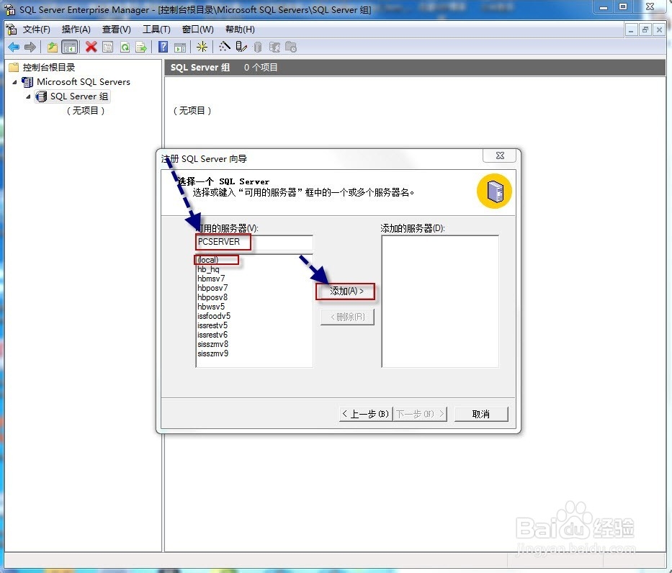Select sisszmv8 in available servers list
Image resolution: width=672 pixels, height=573 pixels.
[x=213, y=344]
